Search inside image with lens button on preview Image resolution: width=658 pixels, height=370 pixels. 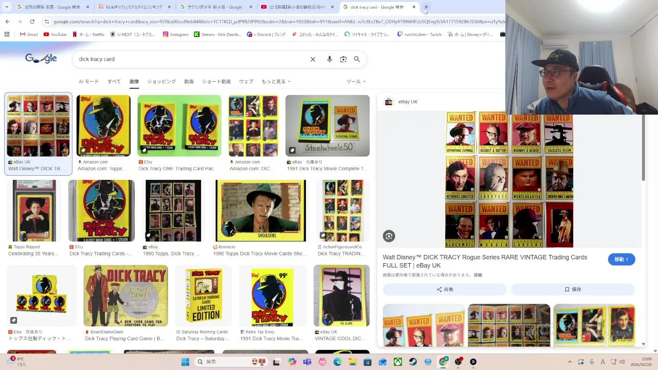pos(389,236)
